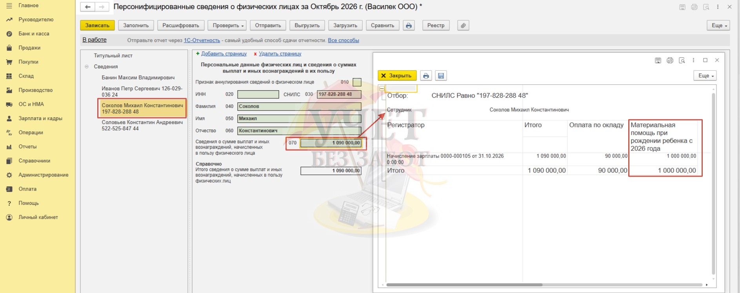Click the Реестр button
This screenshot has height=293, width=740.
tap(436, 25)
